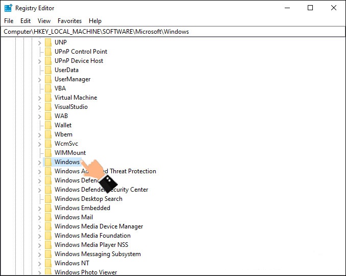Select the Wallet key label
The width and height of the screenshot is (346, 276).
click(63, 125)
